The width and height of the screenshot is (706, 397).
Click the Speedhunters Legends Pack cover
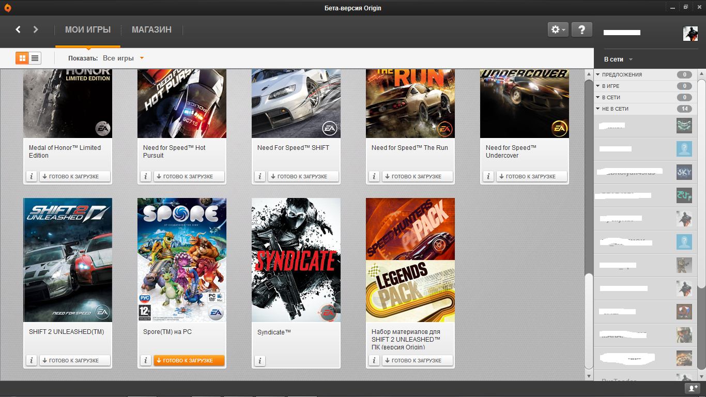(x=410, y=260)
